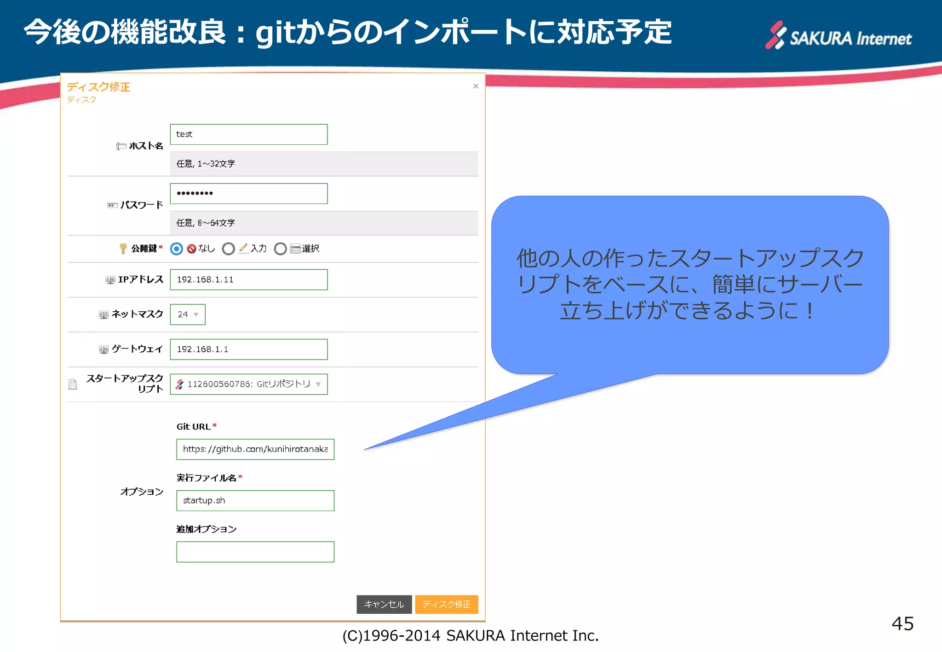The image size is (942, 652).
Task: Click the Sakura logo icon in the script dropdown
Action: [180, 384]
